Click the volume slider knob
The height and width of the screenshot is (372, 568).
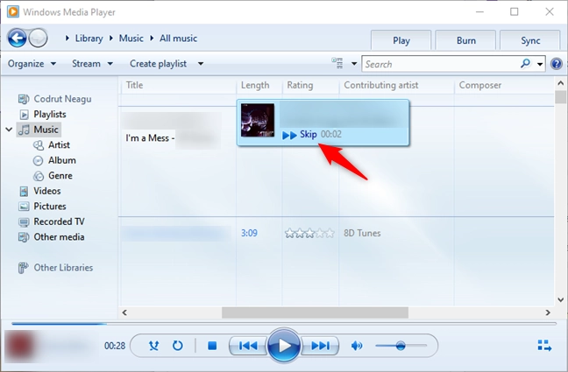401,346
